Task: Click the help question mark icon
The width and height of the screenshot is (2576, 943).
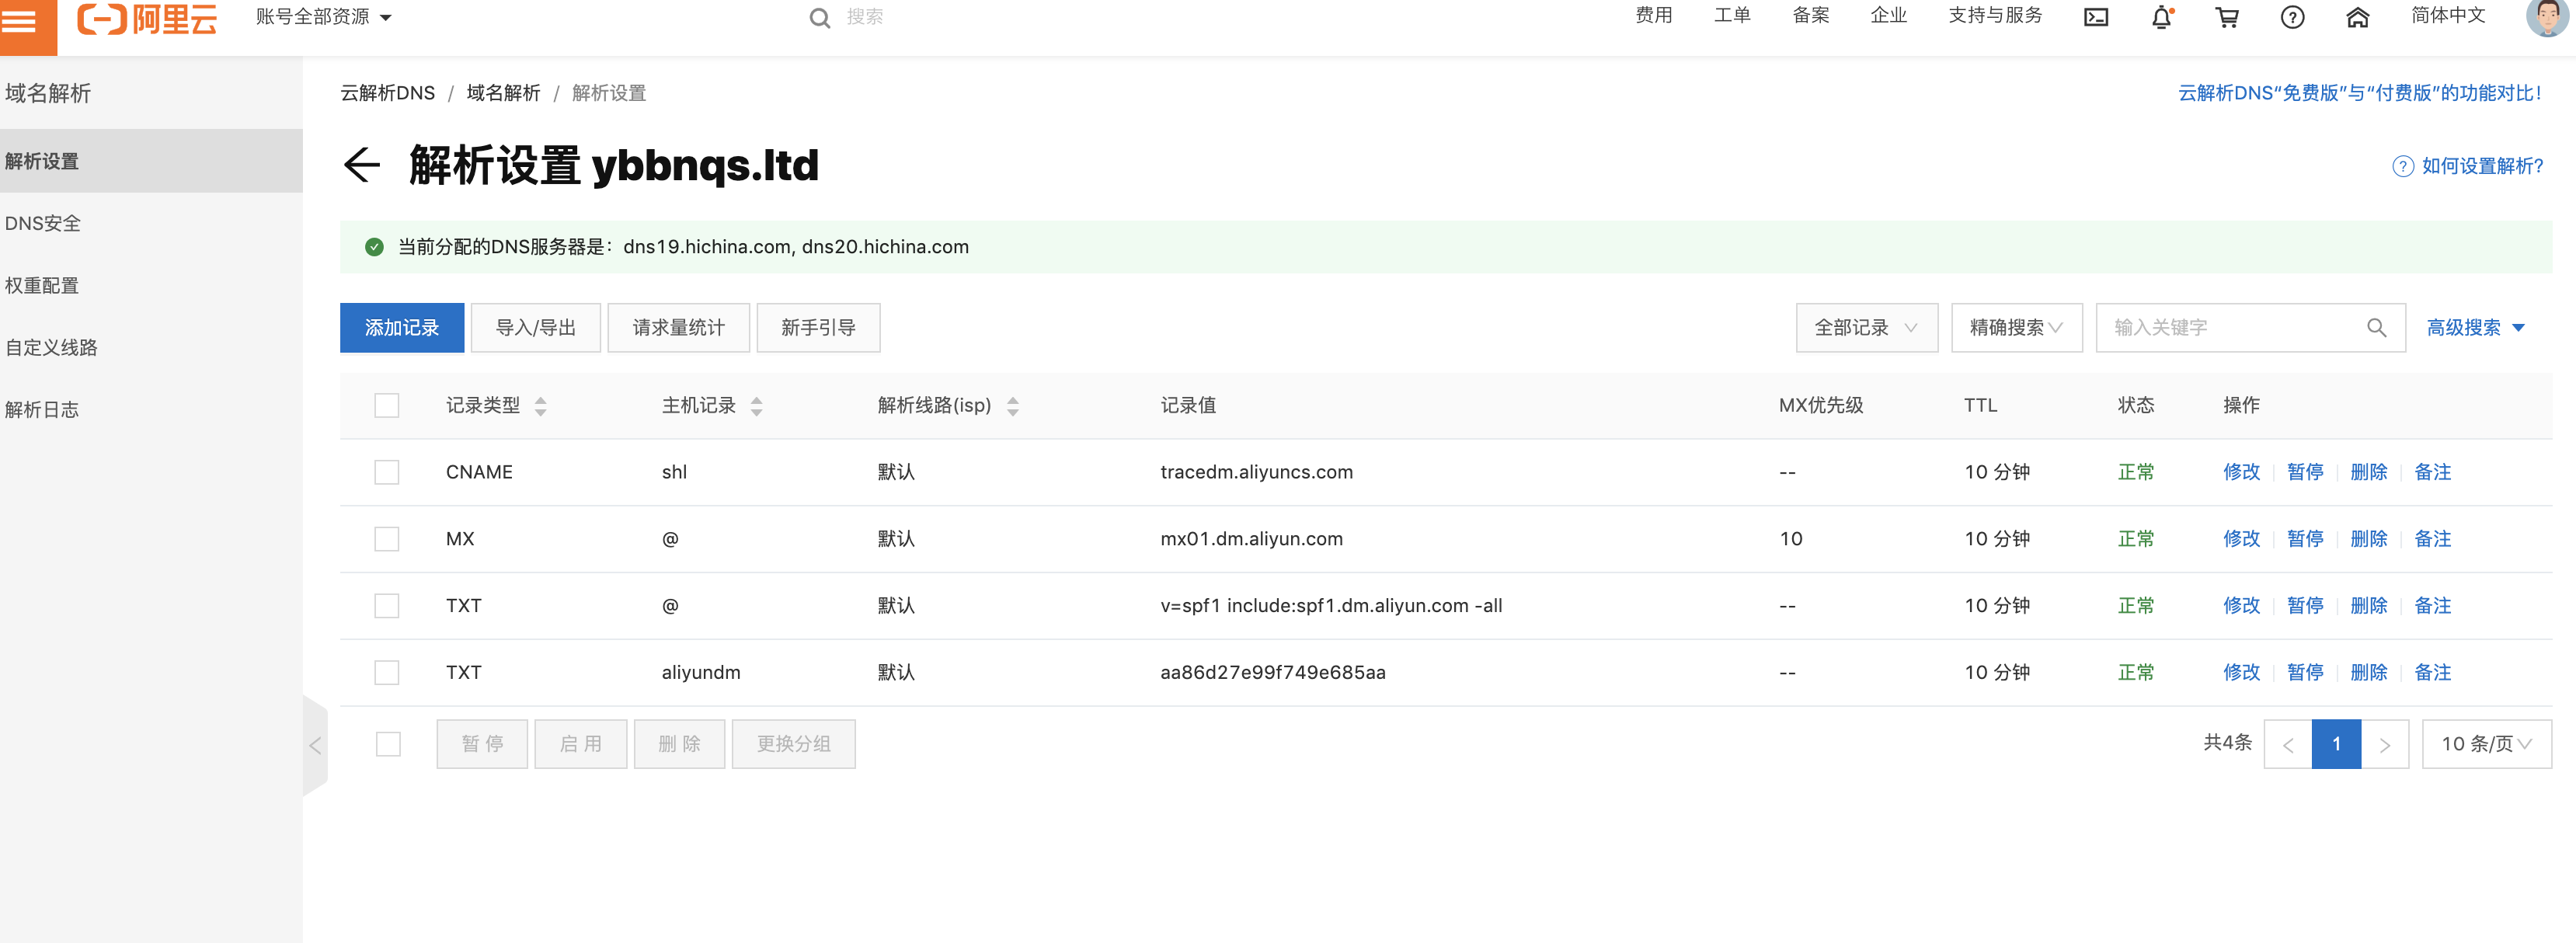Action: (x=2292, y=17)
